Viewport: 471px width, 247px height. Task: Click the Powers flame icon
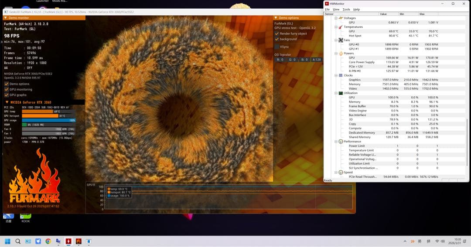341,54
